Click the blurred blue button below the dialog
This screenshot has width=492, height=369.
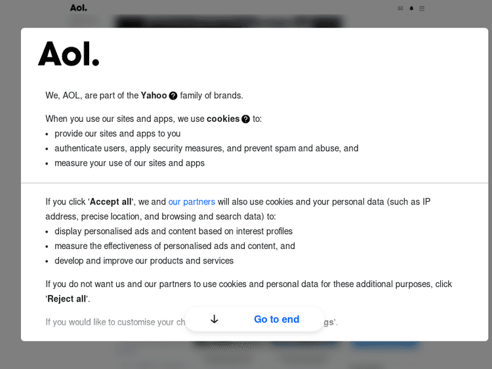pyautogui.click(x=384, y=345)
